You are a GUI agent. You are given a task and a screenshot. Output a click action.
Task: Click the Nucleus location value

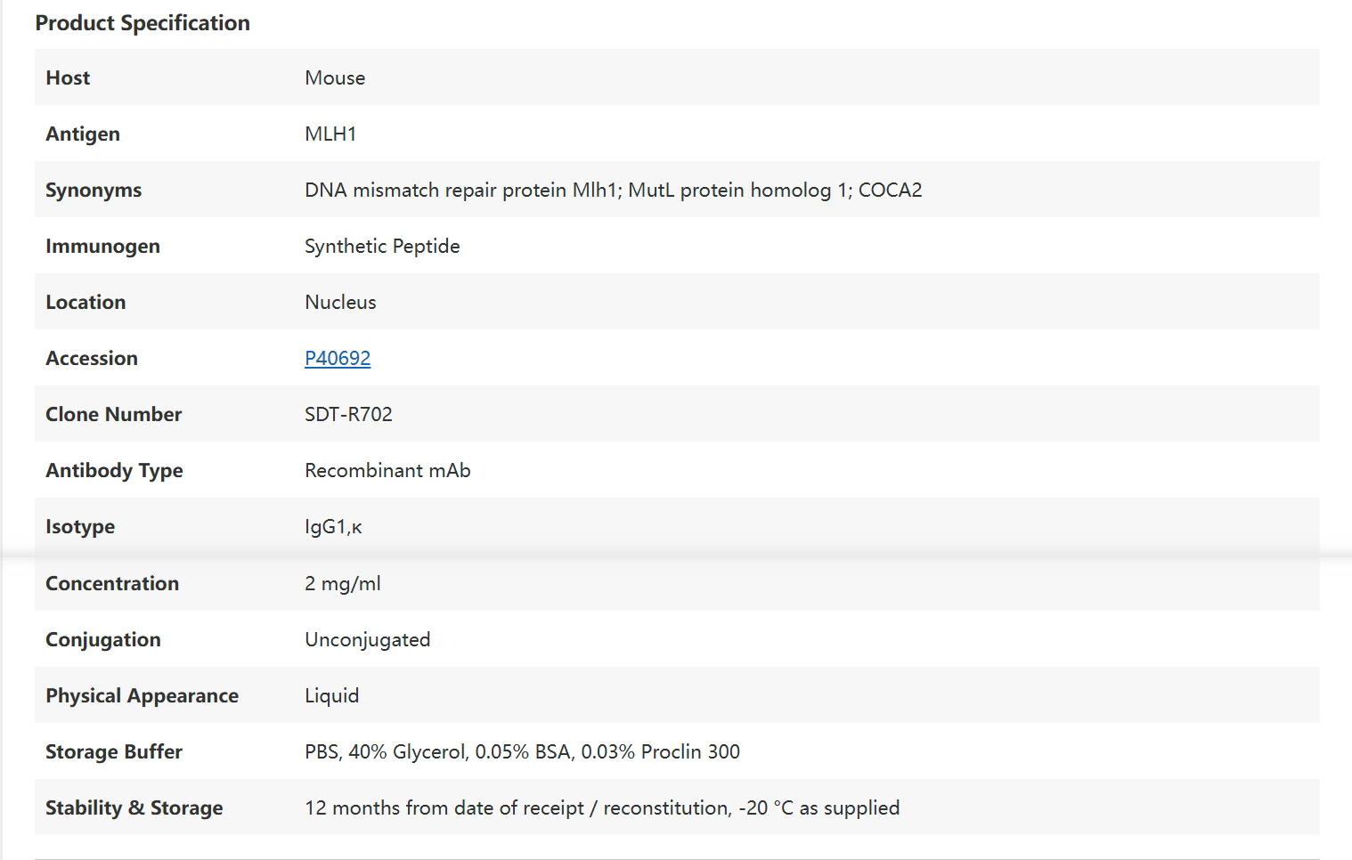pyautogui.click(x=340, y=303)
